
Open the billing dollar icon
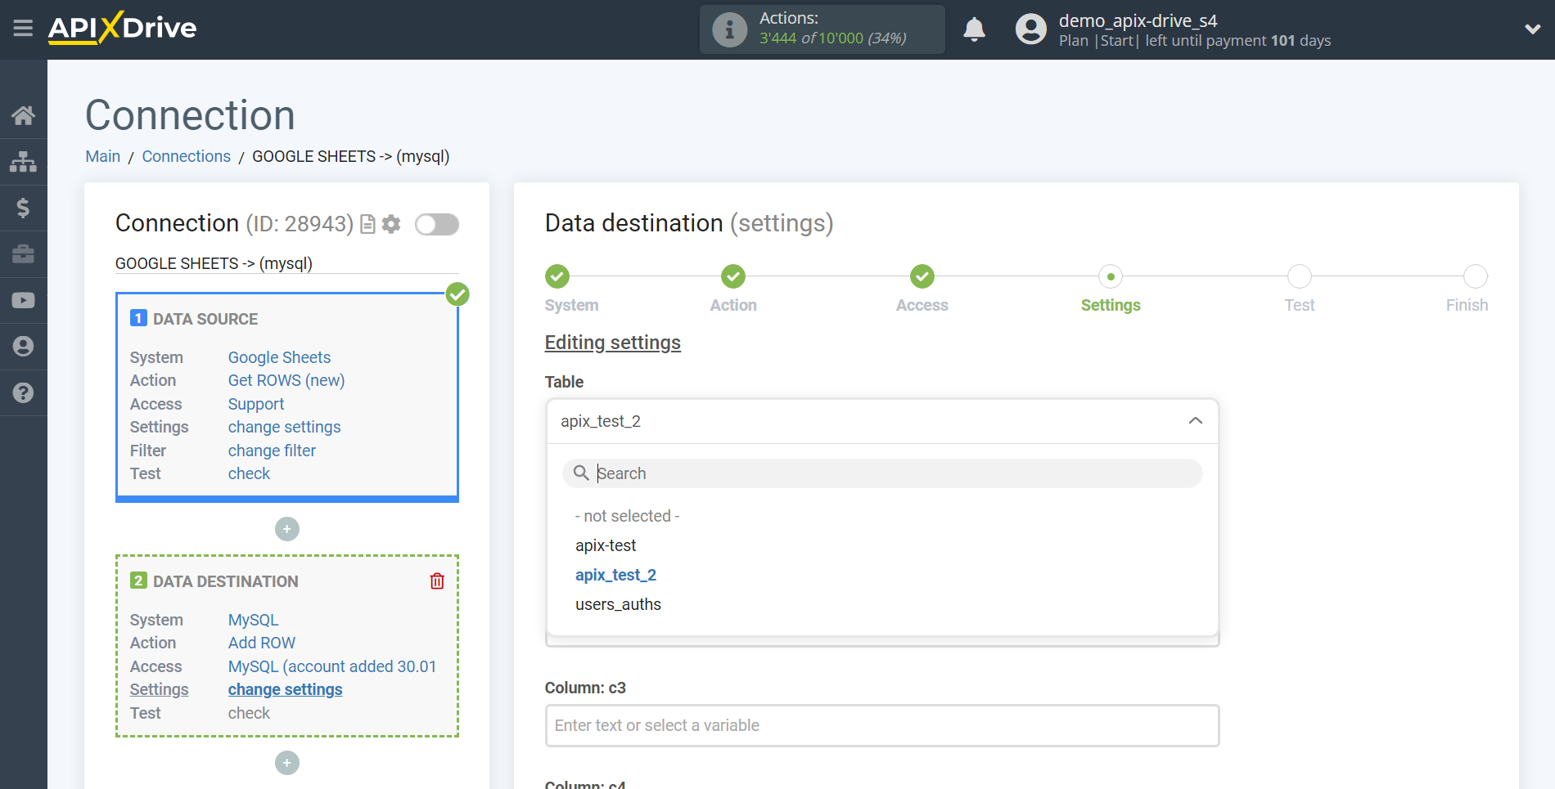coord(23,208)
